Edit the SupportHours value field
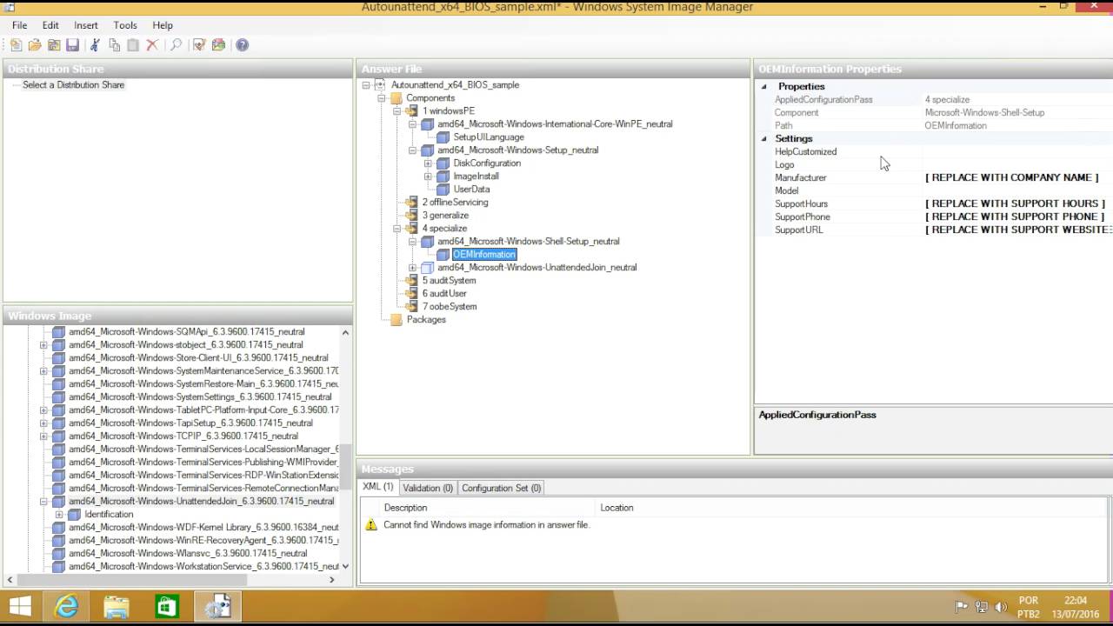1113x626 pixels. tap(1018, 203)
